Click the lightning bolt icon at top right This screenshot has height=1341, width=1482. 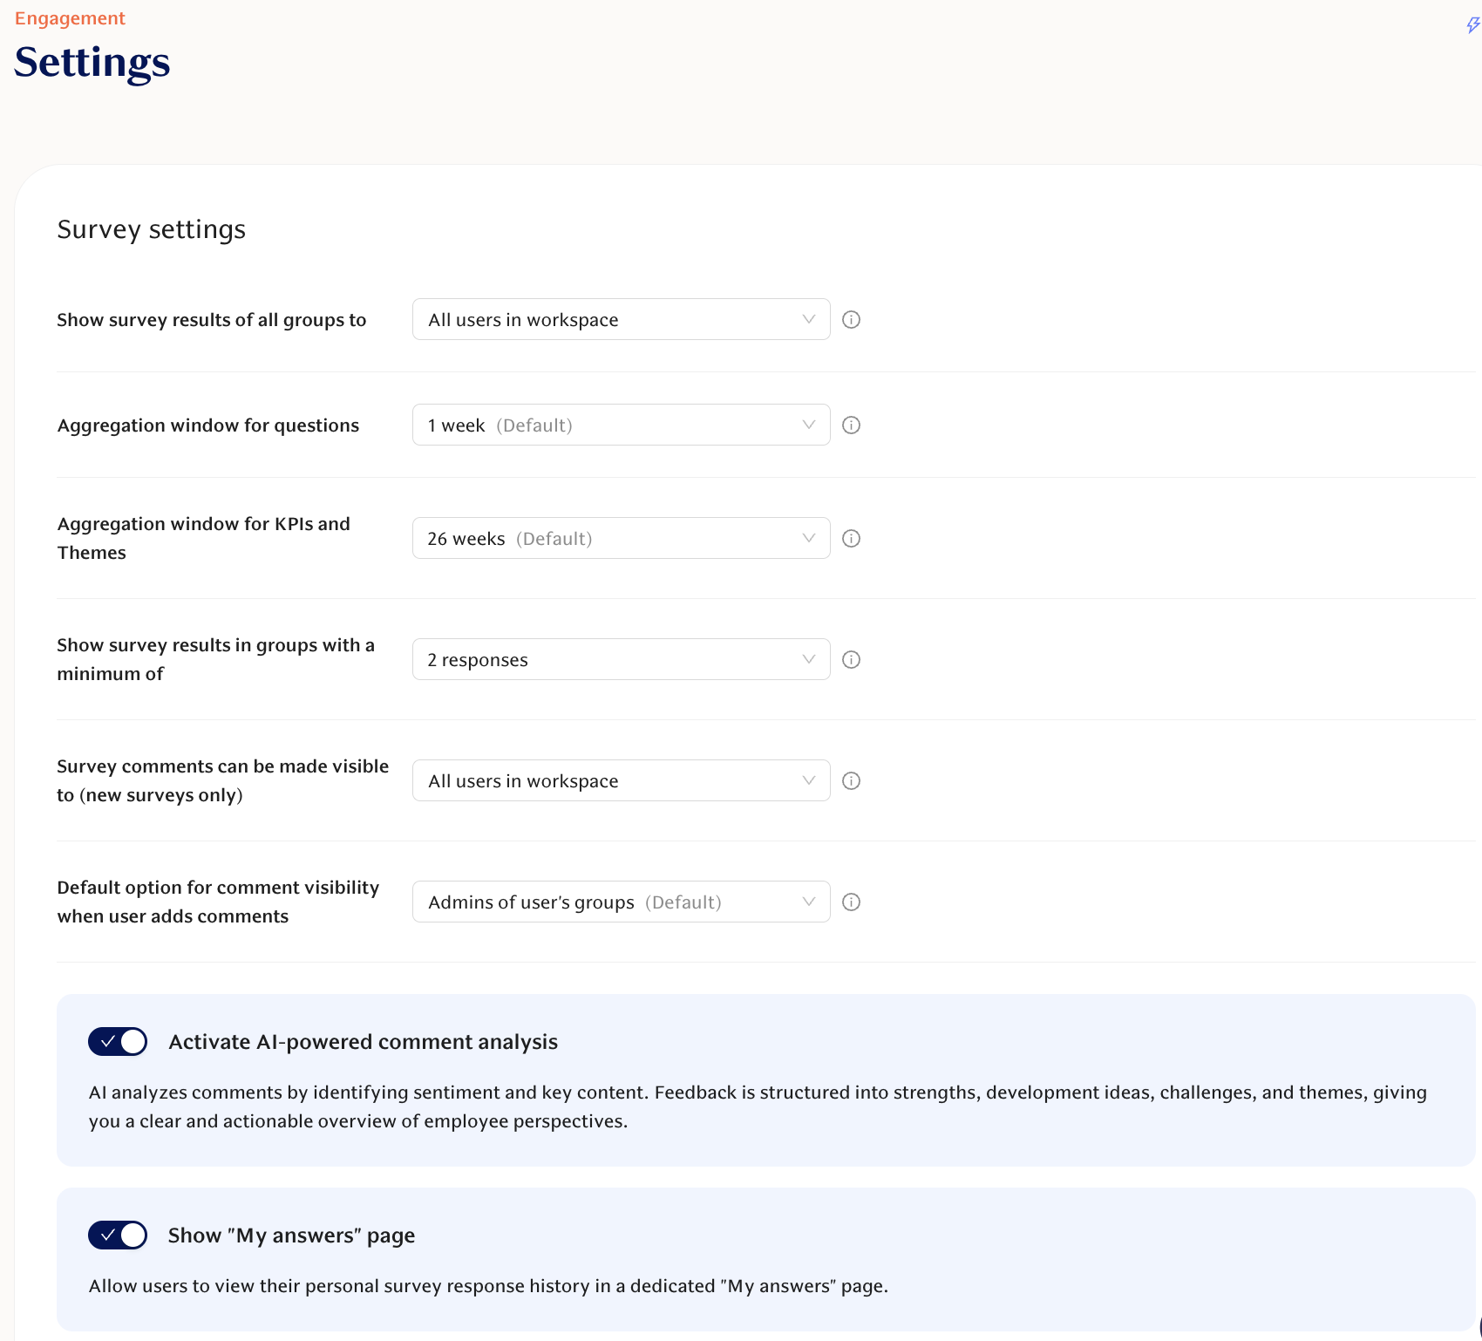point(1472,24)
